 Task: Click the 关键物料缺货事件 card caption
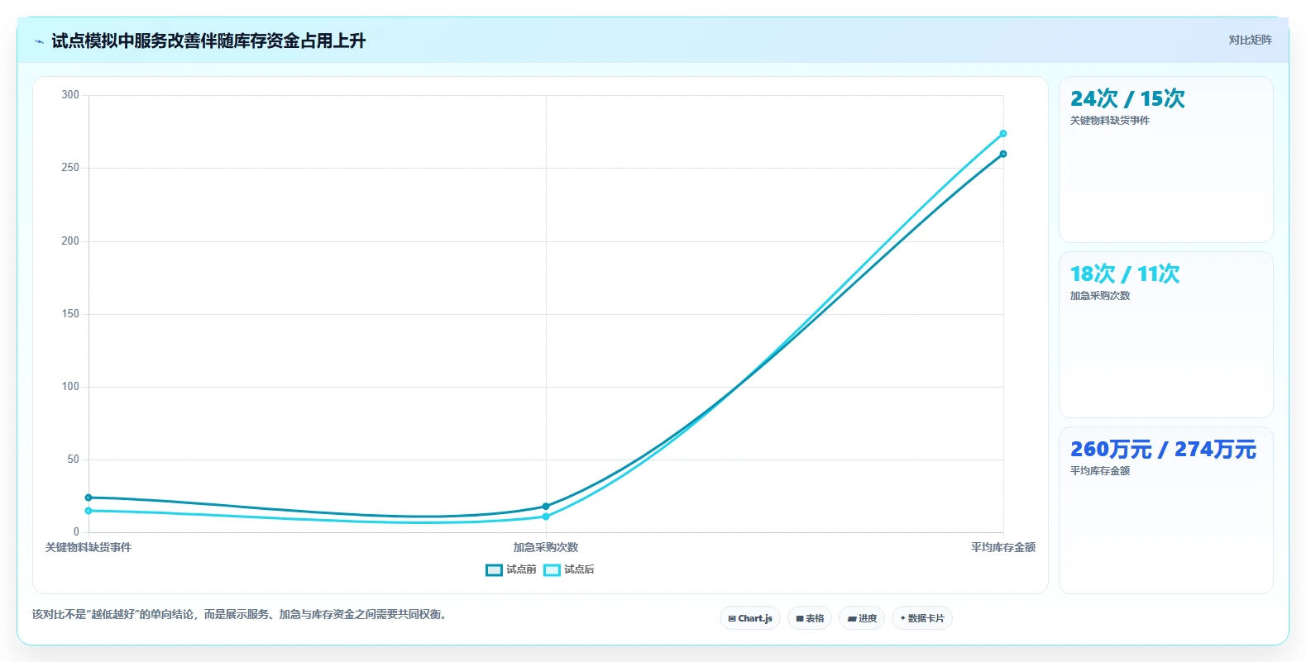pos(1110,121)
